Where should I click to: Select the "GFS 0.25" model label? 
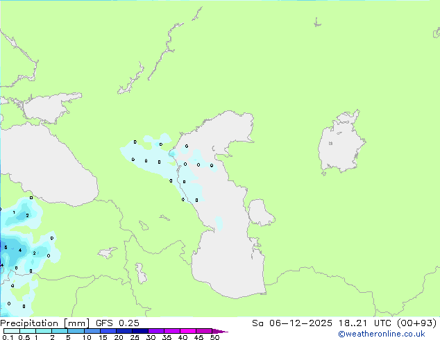tap(117, 323)
